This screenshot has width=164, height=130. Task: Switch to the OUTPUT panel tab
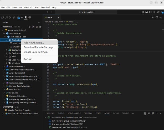pos(61,113)
